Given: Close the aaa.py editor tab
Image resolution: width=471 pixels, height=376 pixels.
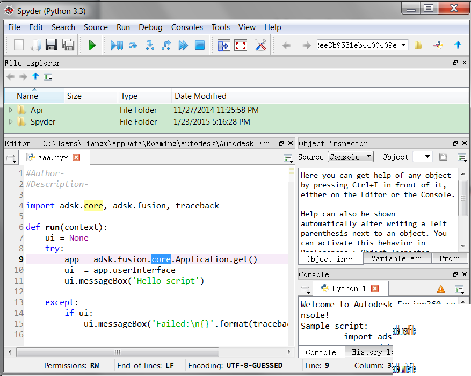Looking at the screenshot, I should 76,157.
